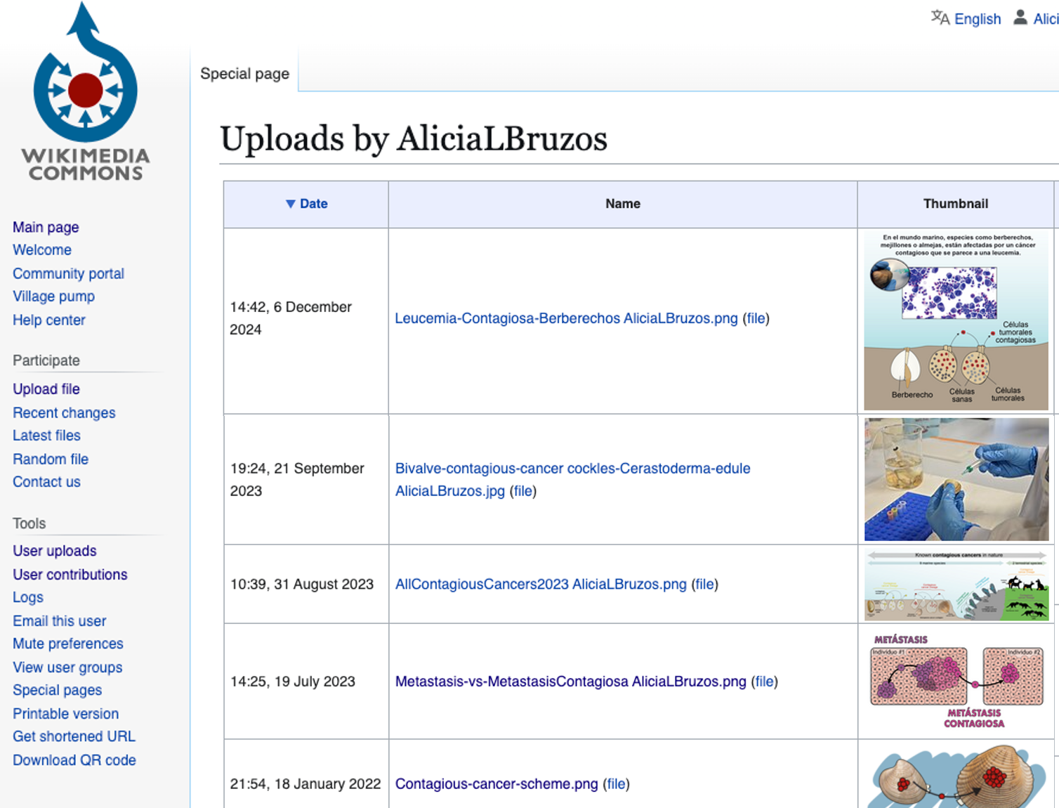
Task: Click the Participate sidebar section heading
Action: [x=46, y=360]
